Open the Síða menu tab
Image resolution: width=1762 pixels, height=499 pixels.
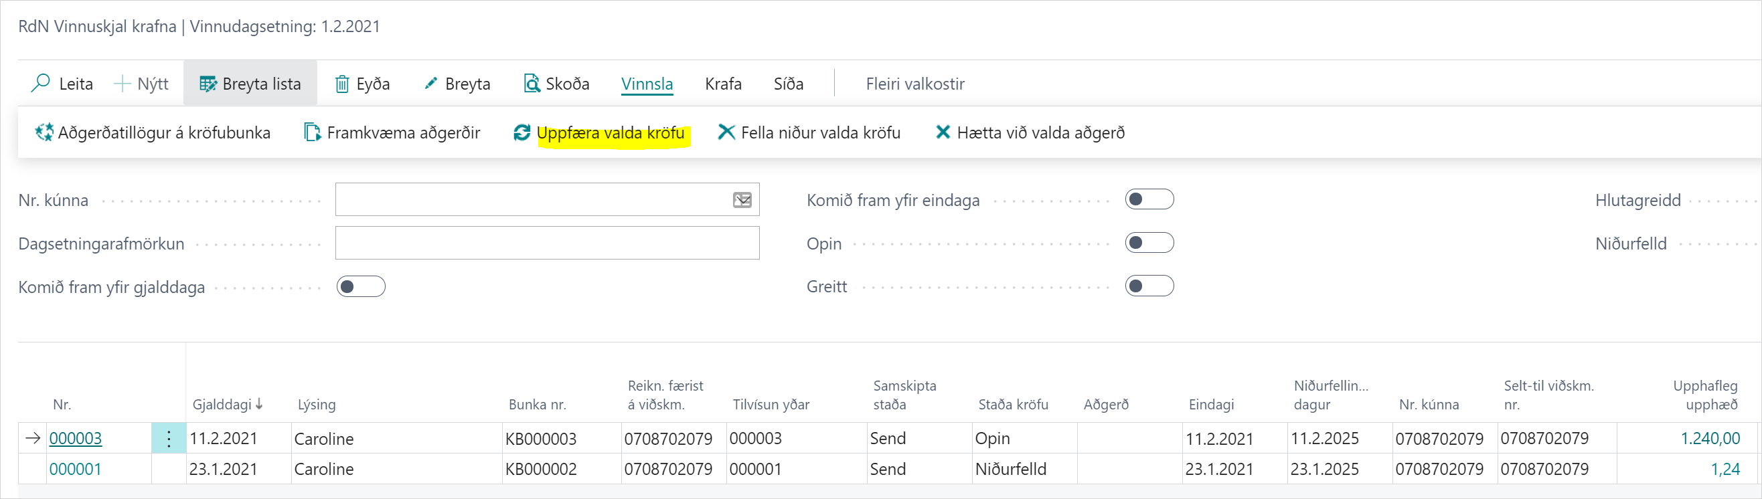pos(788,84)
